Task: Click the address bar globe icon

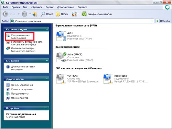Action: coord(13,21)
